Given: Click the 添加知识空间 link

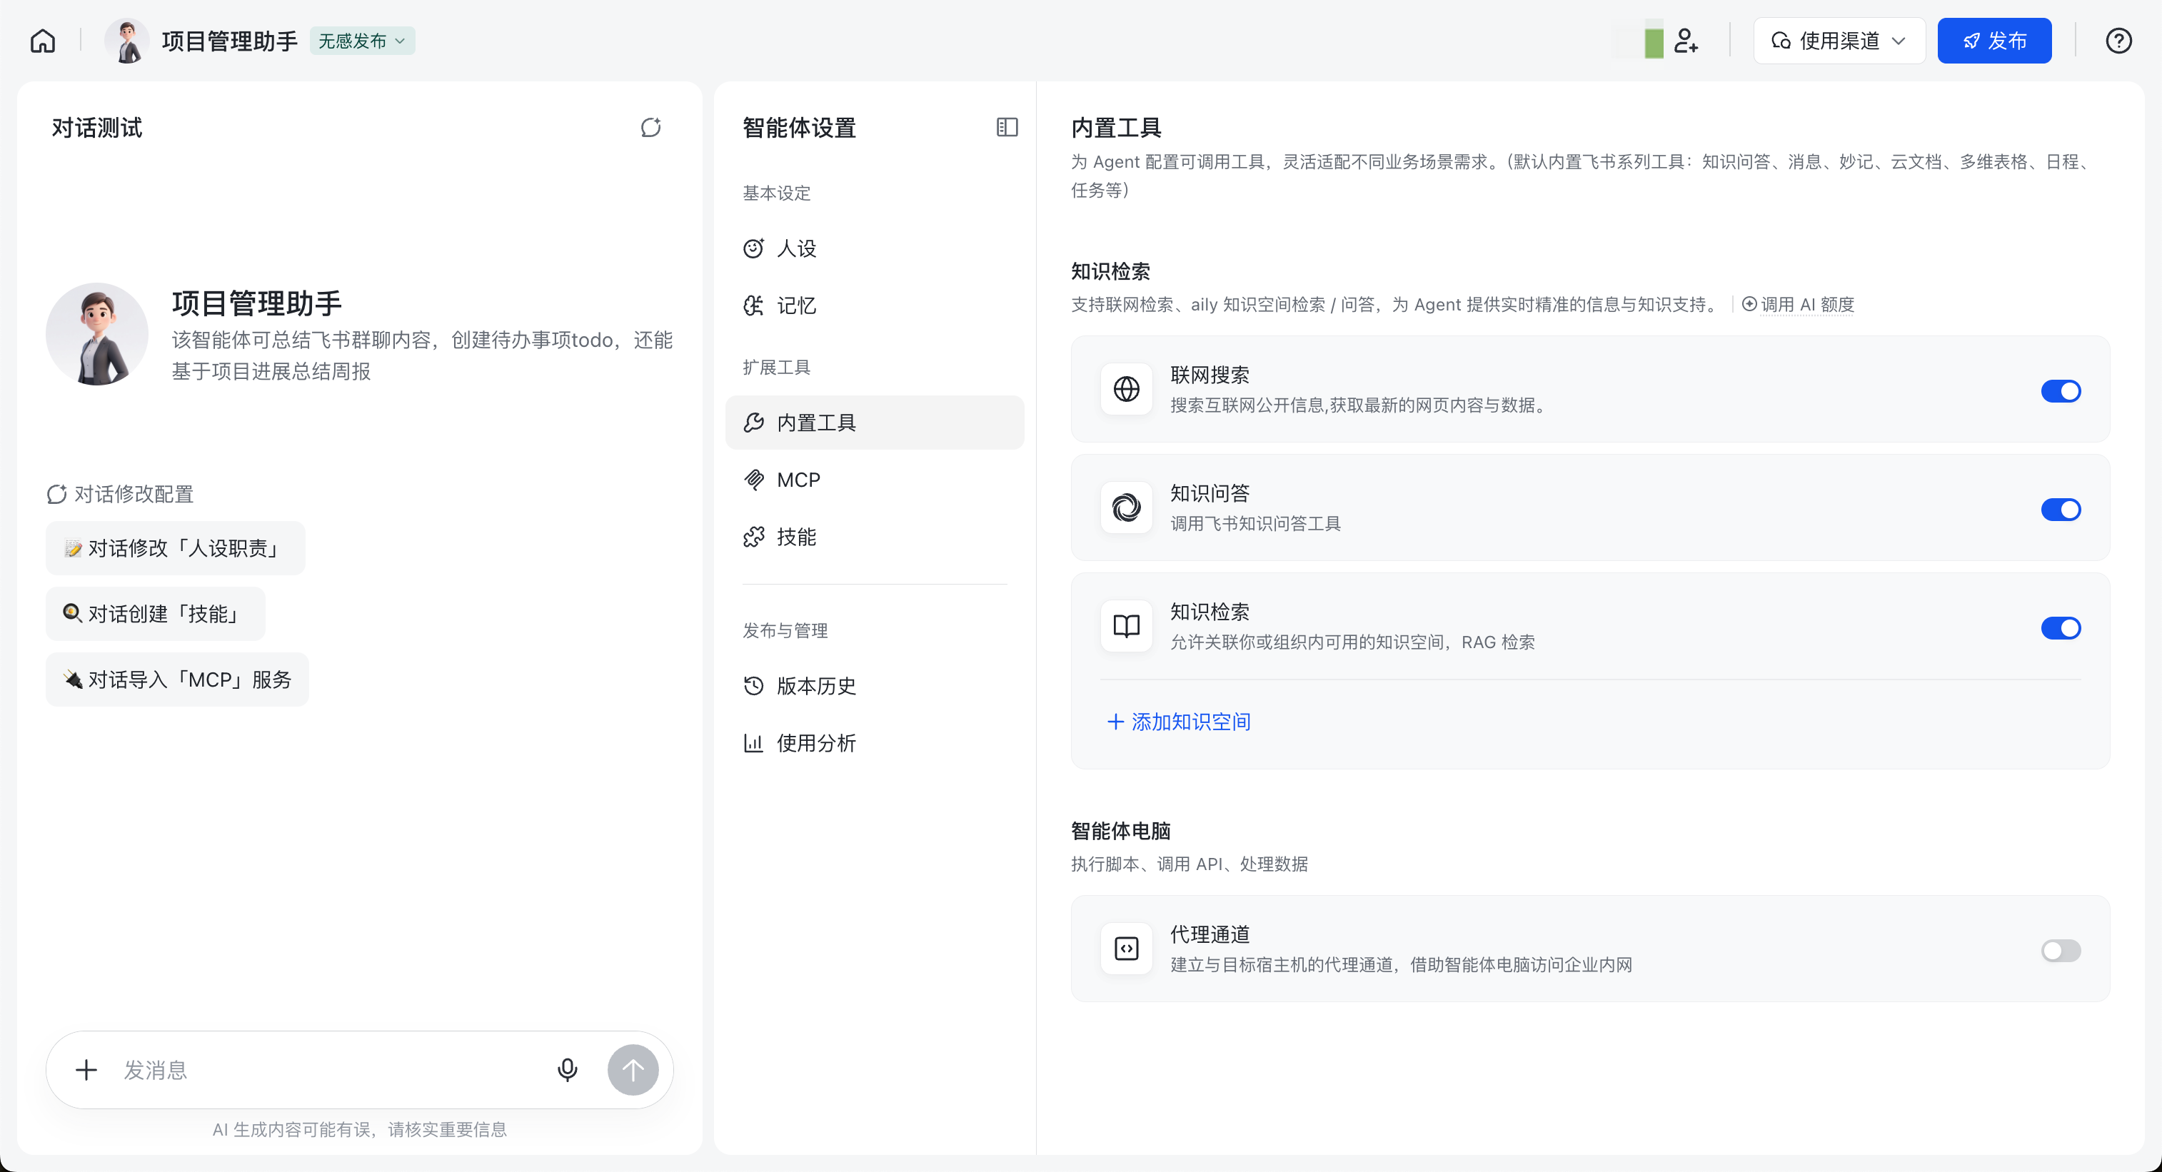Looking at the screenshot, I should tap(1178, 722).
